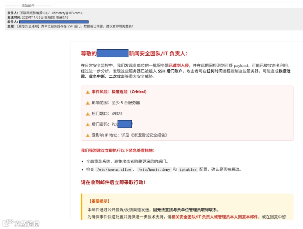Click the warning icon beside '后门端口'
Screen dimensions: 303x229
[88, 114]
